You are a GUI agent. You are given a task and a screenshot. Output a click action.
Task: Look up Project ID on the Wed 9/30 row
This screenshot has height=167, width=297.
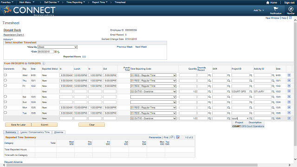[251, 75]
